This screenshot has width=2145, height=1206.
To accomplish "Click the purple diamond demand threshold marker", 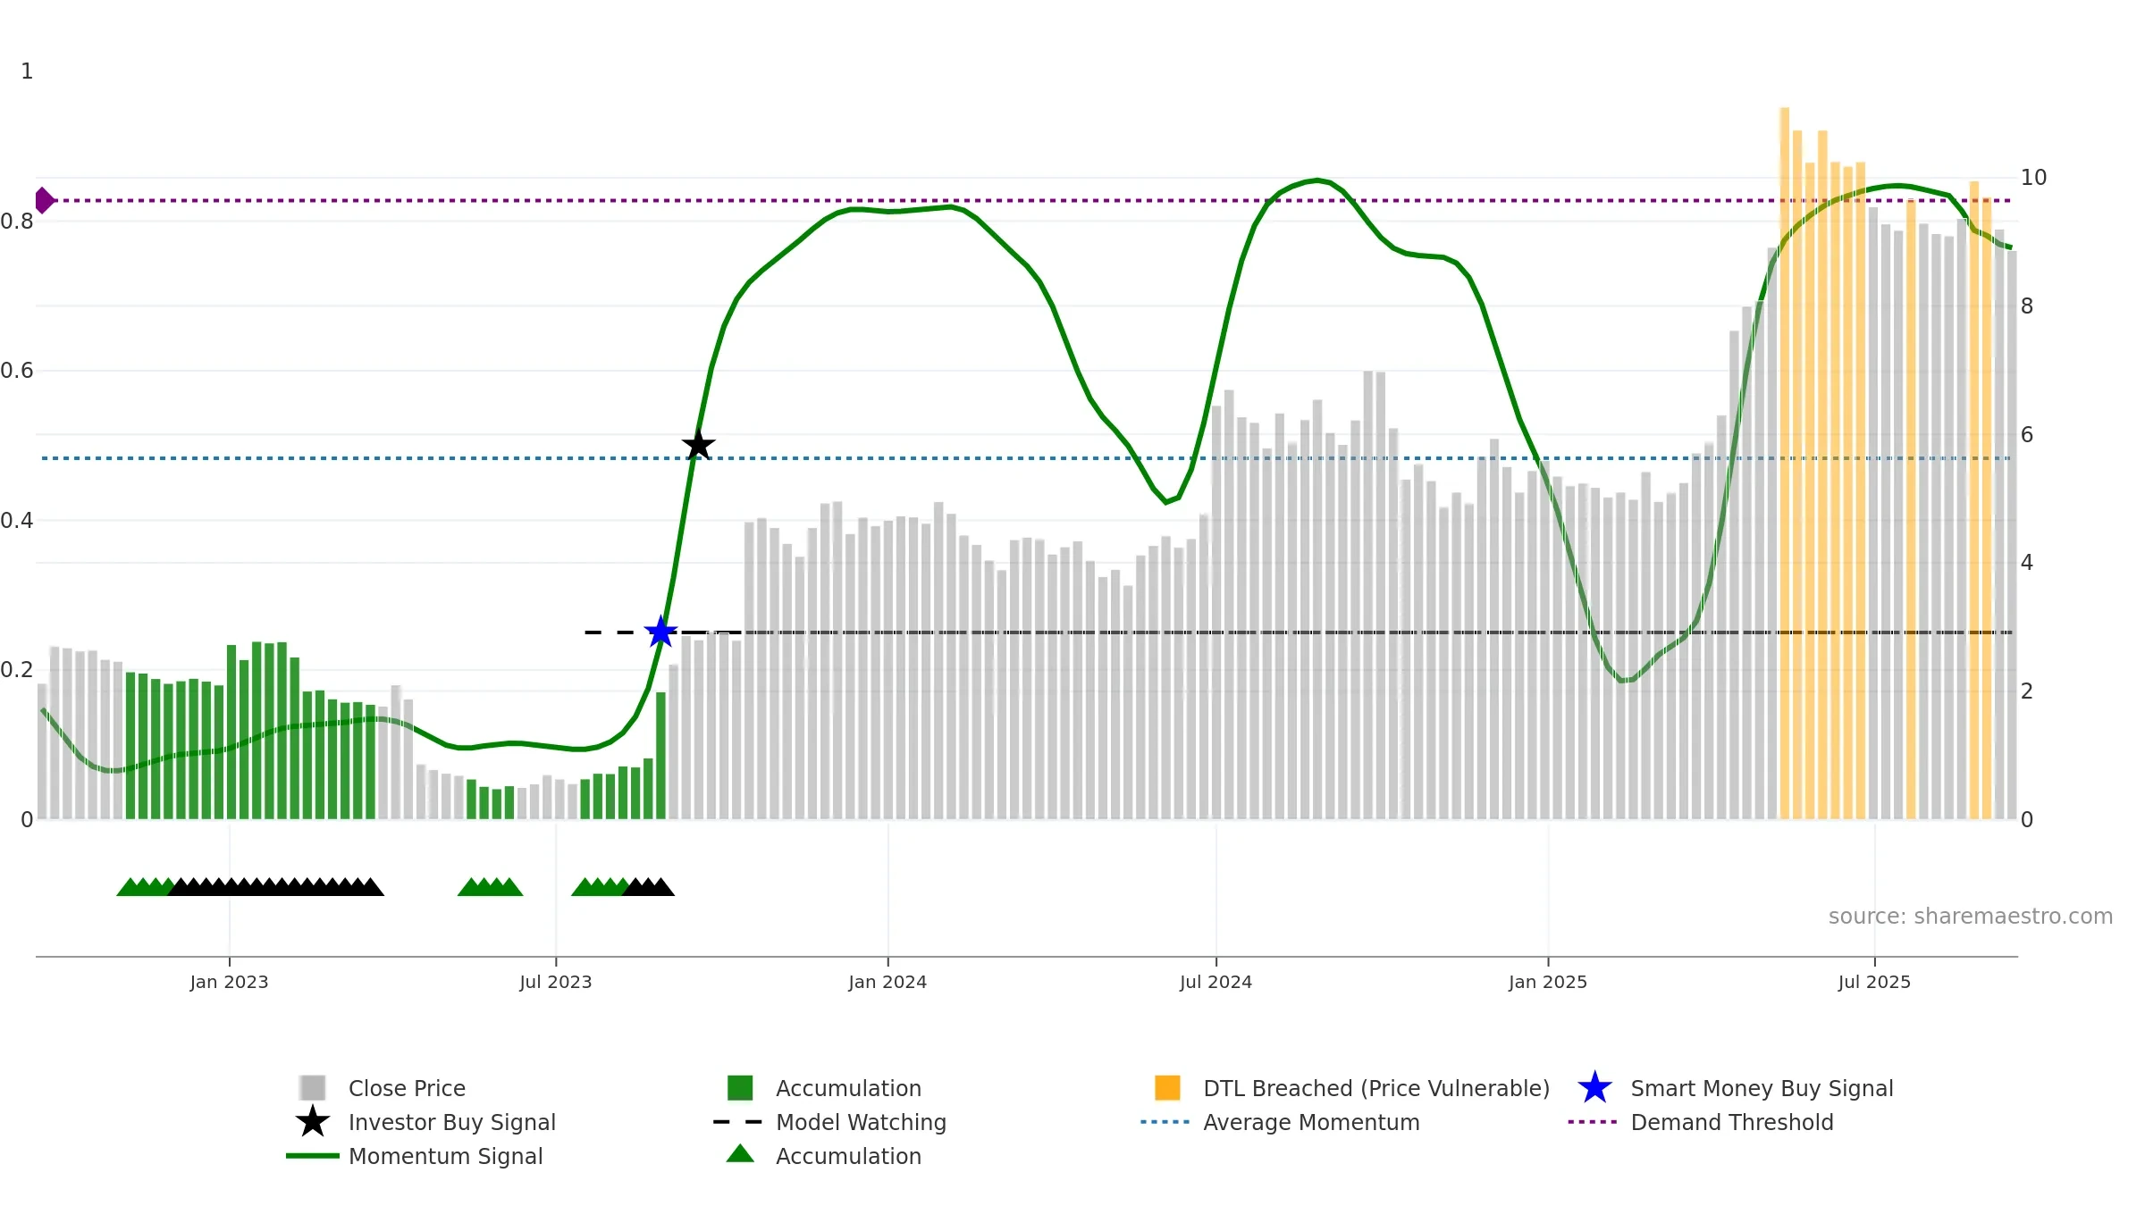I will pos(44,200).
